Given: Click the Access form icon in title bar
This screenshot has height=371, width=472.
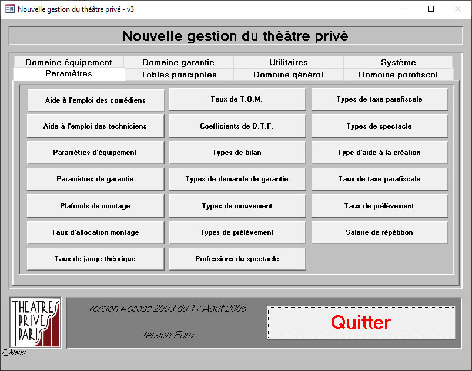Looking at the screenshot, I should [x=9, y=9].
